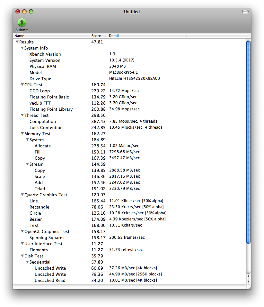Select the GCD Loop row
The width and height of the screenshot is (264, 307).
click(x=129, y=91)
